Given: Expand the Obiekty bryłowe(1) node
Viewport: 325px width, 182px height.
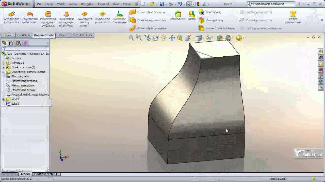Looking at the screenshot, I should (4, 67).
